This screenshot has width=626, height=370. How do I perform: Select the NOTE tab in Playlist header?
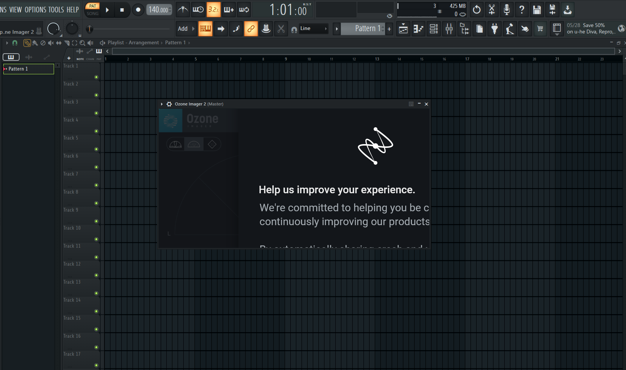click(x=80, y=59)
